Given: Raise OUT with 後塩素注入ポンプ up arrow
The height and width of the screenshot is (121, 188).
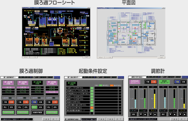Looking at the screenshot, I should (184, 114).
